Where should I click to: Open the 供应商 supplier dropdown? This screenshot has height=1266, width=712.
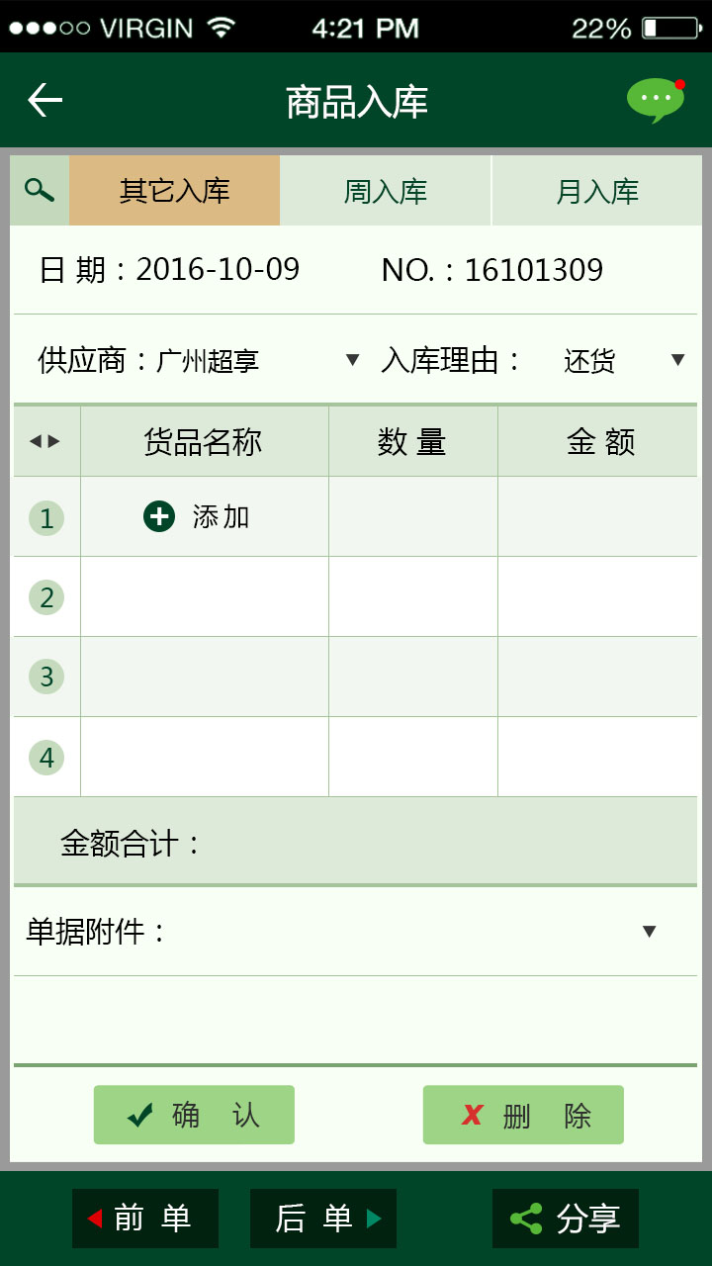pyautogui.click(x=352, y=360)
